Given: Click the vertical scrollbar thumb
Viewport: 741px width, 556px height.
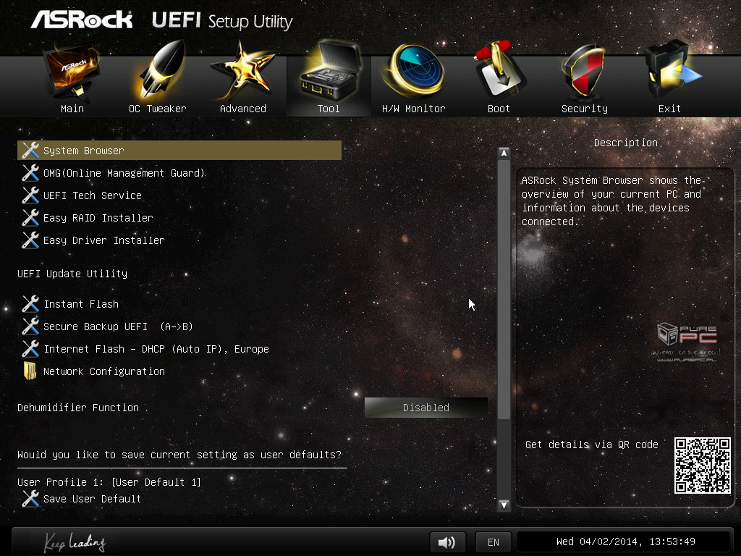Looking at the screenshot, I should pyautogui.click(x=504, y=290).
